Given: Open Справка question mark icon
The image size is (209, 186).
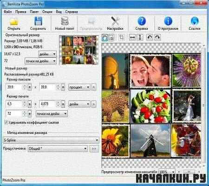Looking at the screenshot, I should coord(142,21).
